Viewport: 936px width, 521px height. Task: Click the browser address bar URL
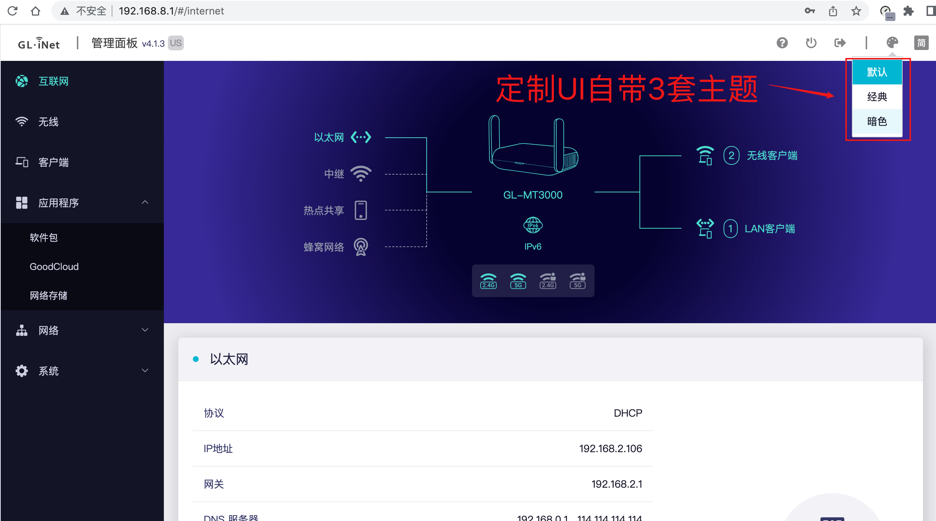click(x=171, y=11)
